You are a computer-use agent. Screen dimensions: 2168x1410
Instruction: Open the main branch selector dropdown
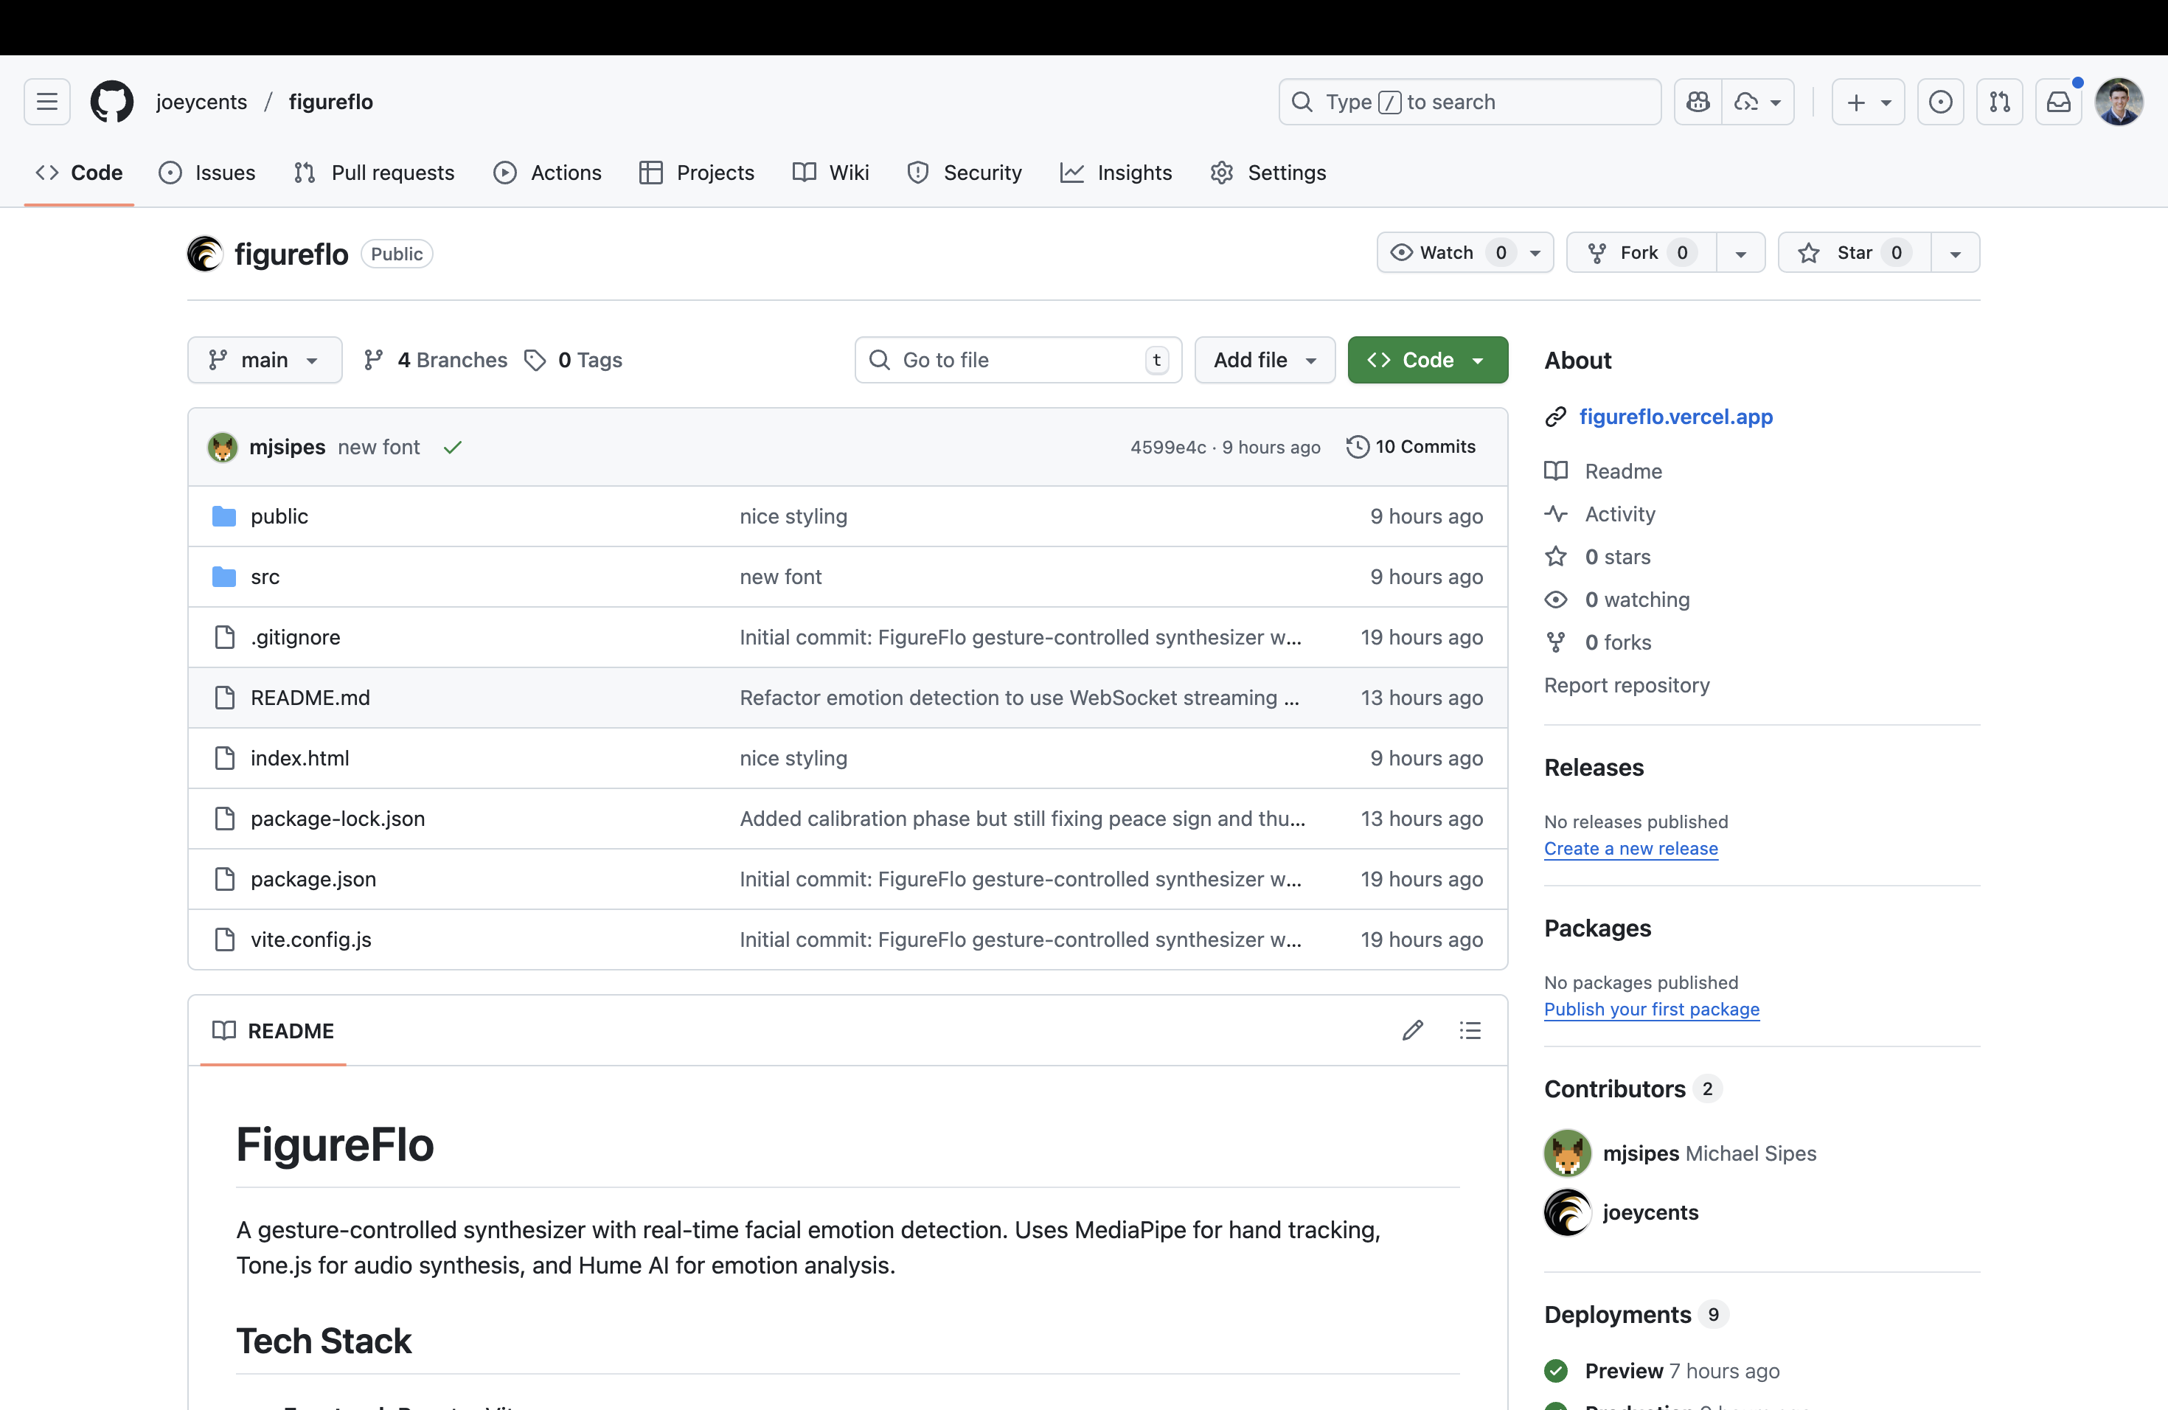coord(264,360)
